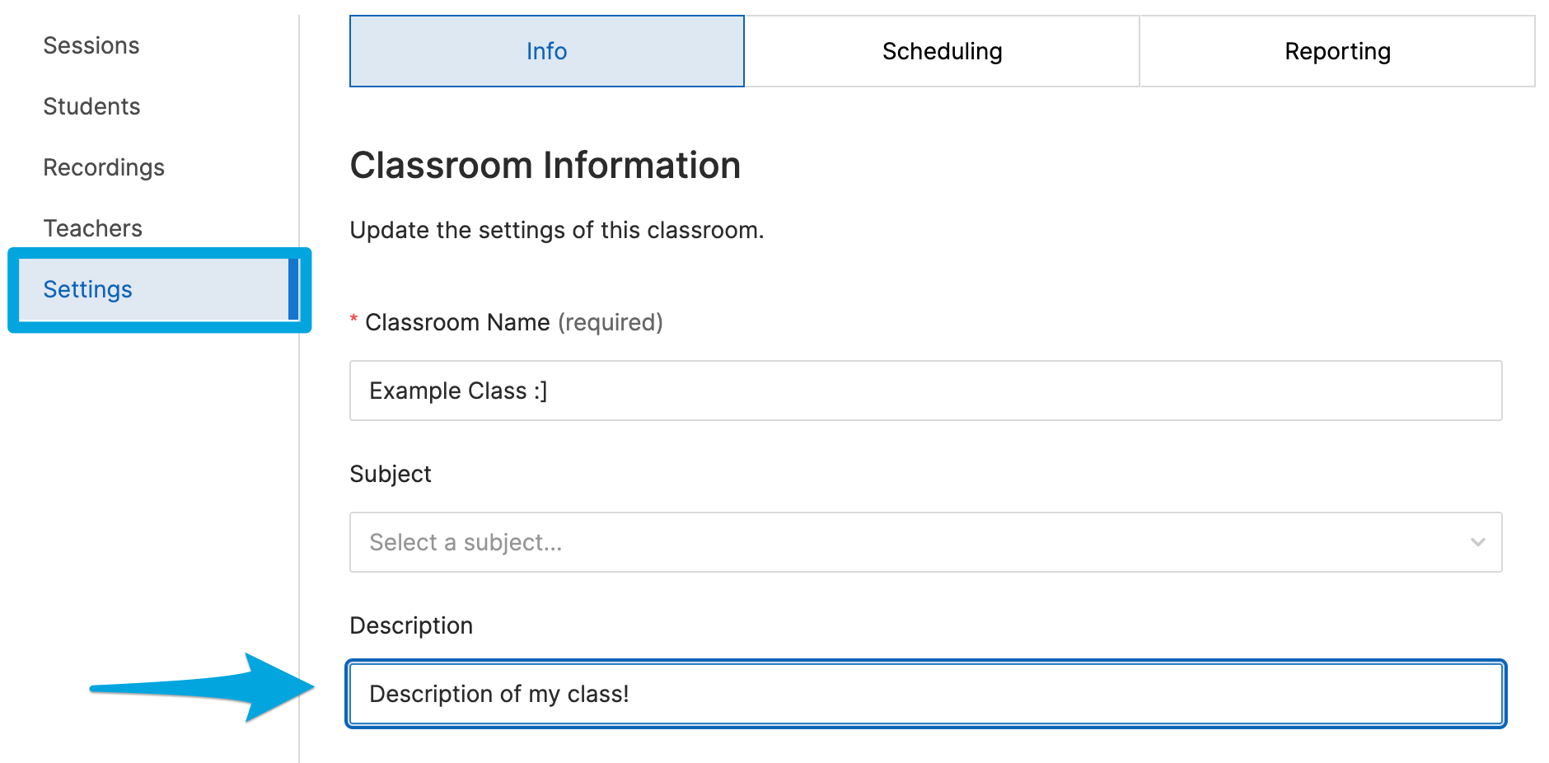Open the Sessions page from the sidebar
This screenshot has height=763, width=1549.
tap(91, 45)
